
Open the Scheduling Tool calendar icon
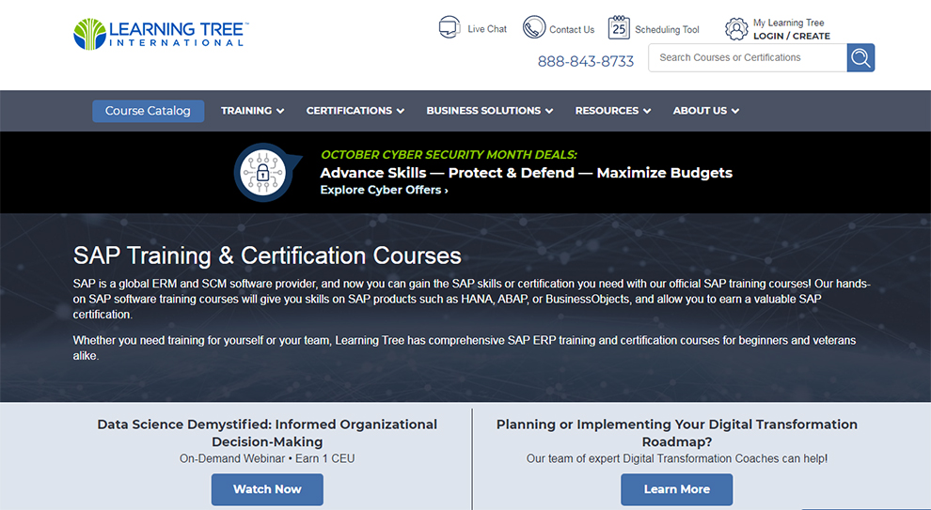619,27
